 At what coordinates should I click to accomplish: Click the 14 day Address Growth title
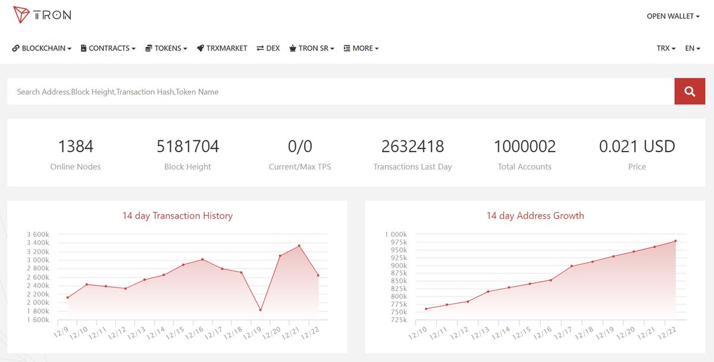(x=535, y=216)
